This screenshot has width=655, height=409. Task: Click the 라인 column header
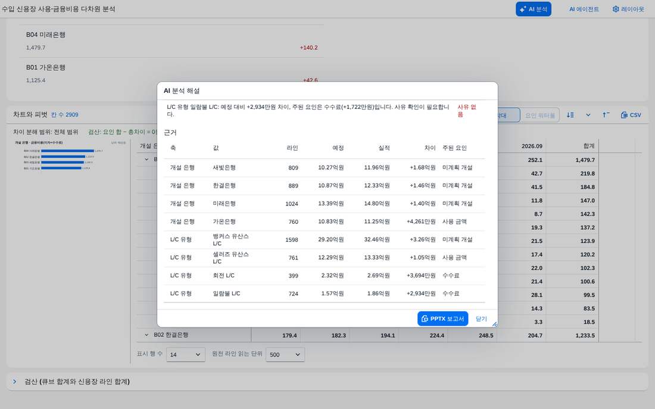pos(292,148)
